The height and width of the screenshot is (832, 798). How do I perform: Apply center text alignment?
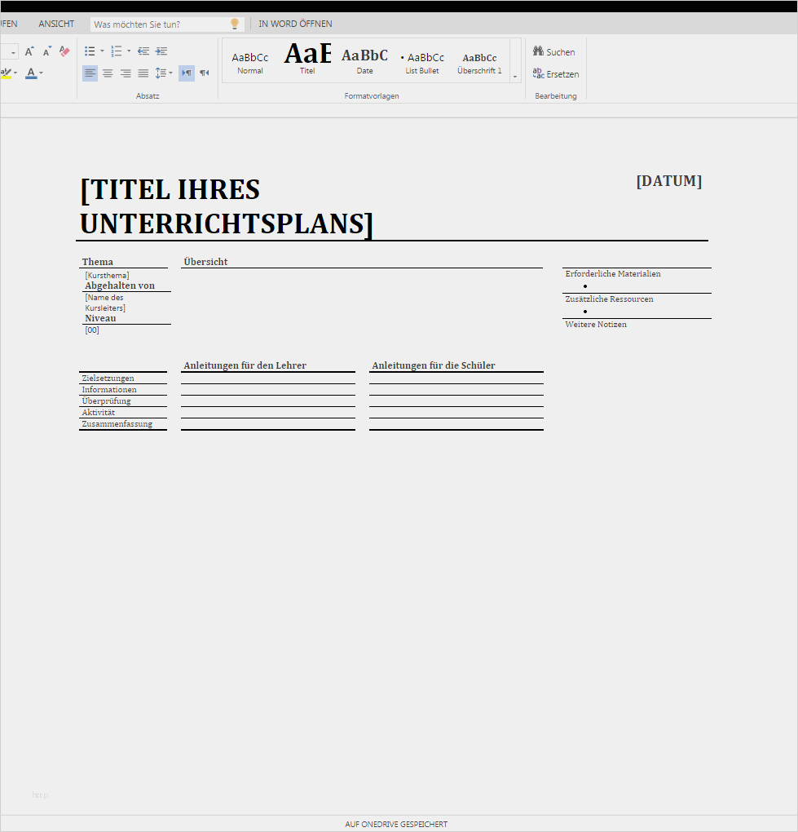click(108, 73)
